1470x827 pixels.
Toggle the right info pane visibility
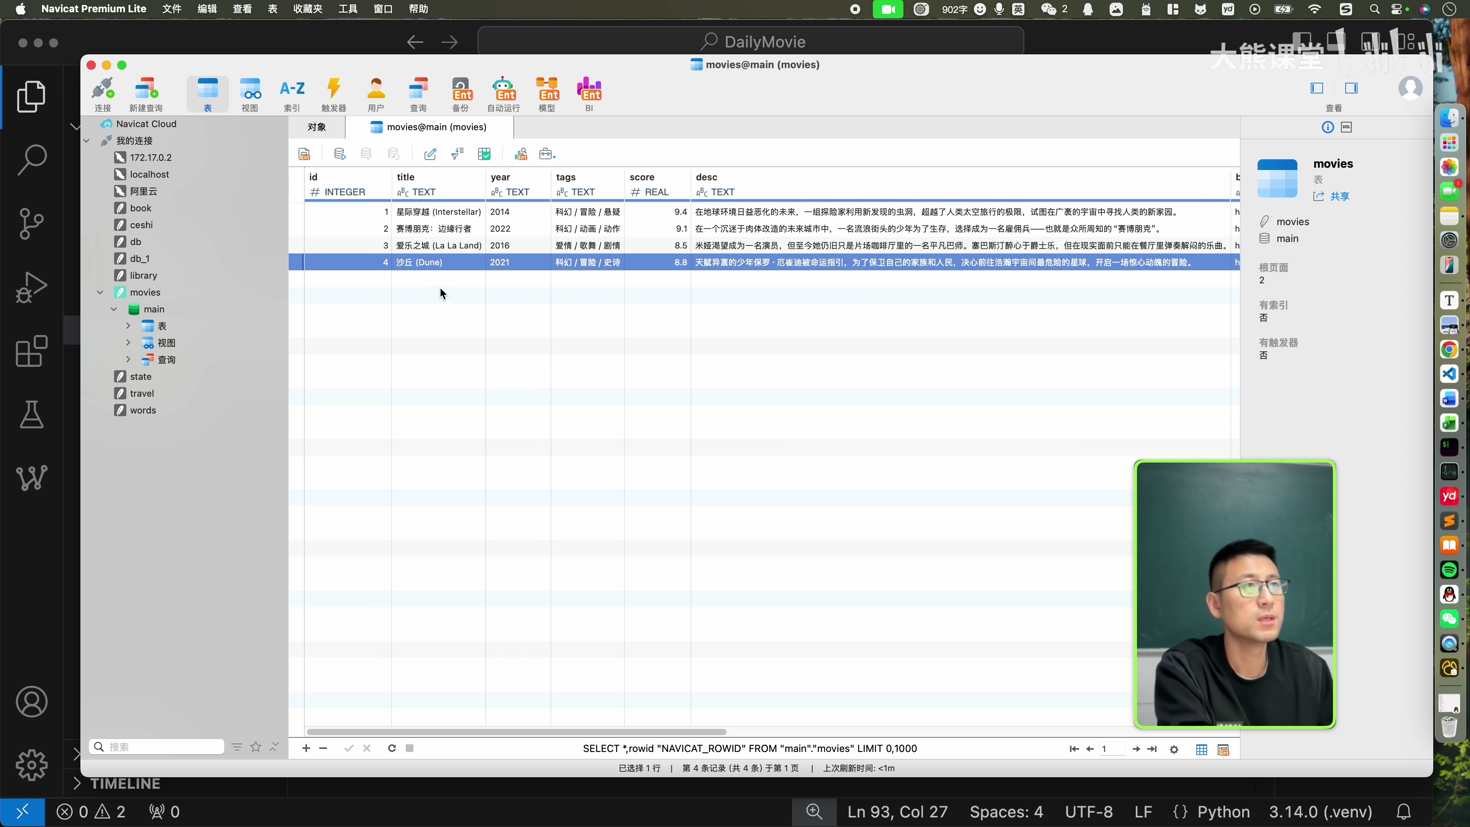point(1351,88)
